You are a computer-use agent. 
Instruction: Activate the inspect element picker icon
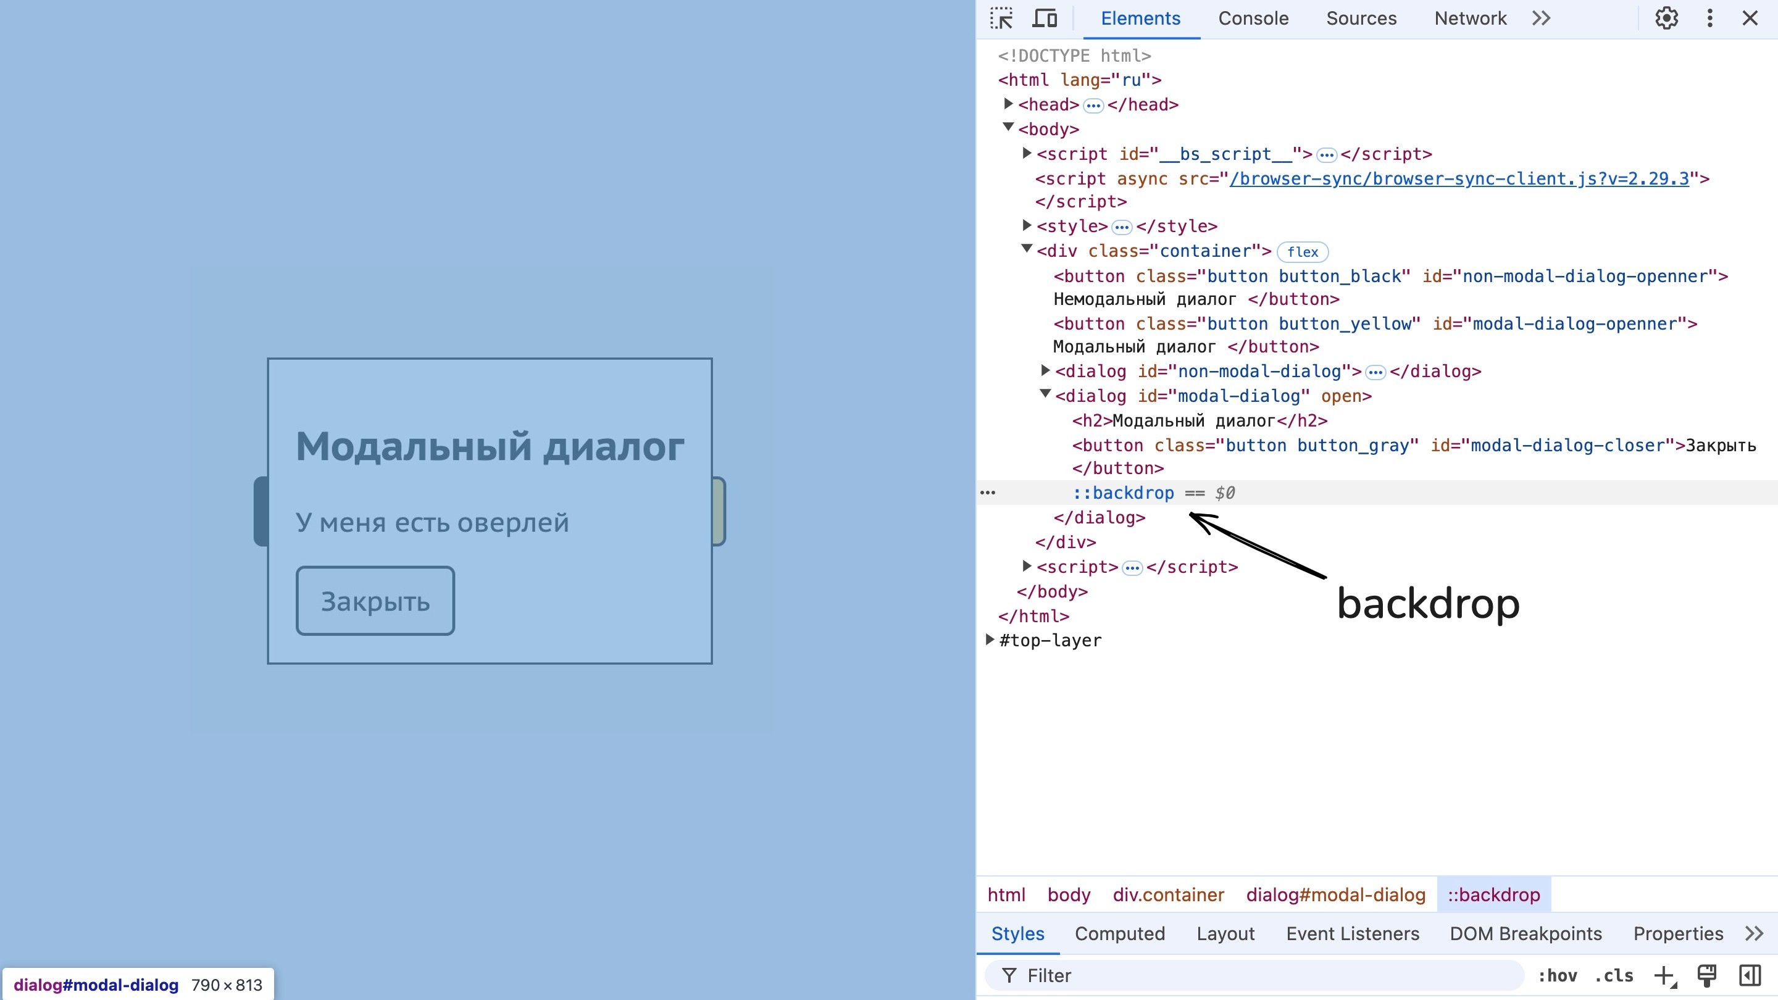pos(1001,19)
